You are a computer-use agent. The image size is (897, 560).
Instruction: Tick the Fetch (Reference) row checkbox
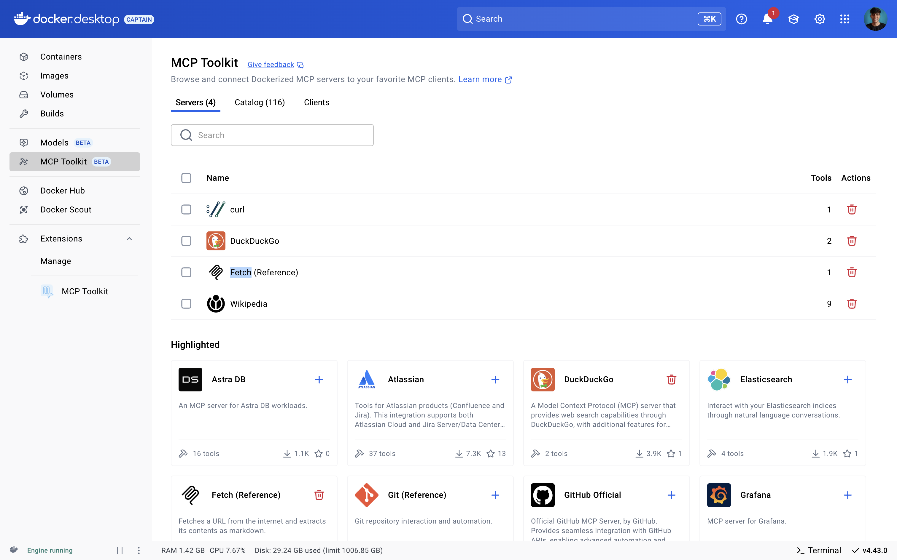(x=186, y=273)
